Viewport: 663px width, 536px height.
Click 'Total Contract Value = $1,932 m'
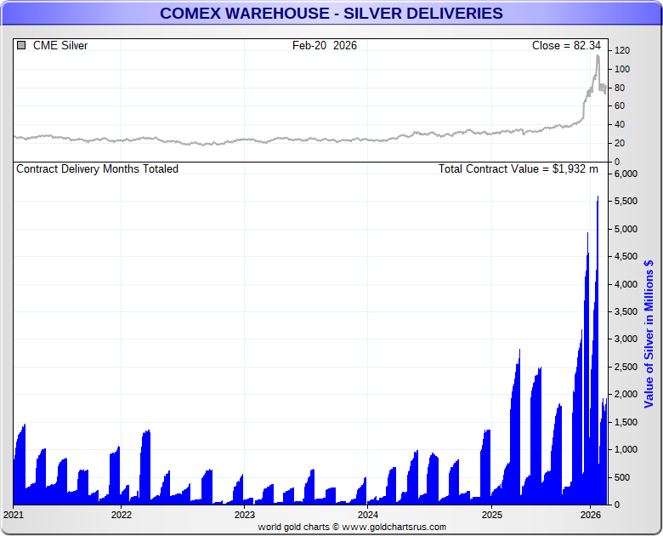[518, 169]
